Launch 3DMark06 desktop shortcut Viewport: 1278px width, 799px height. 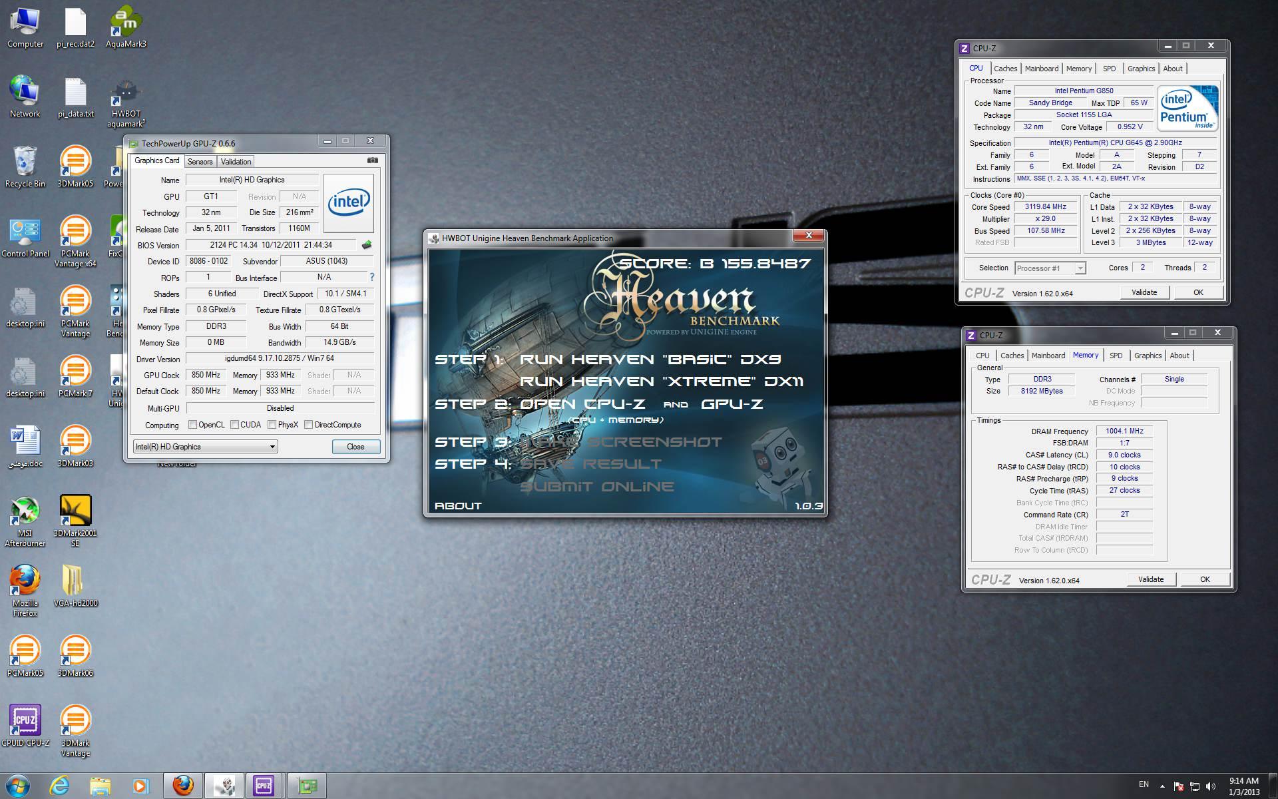point(75,657)
